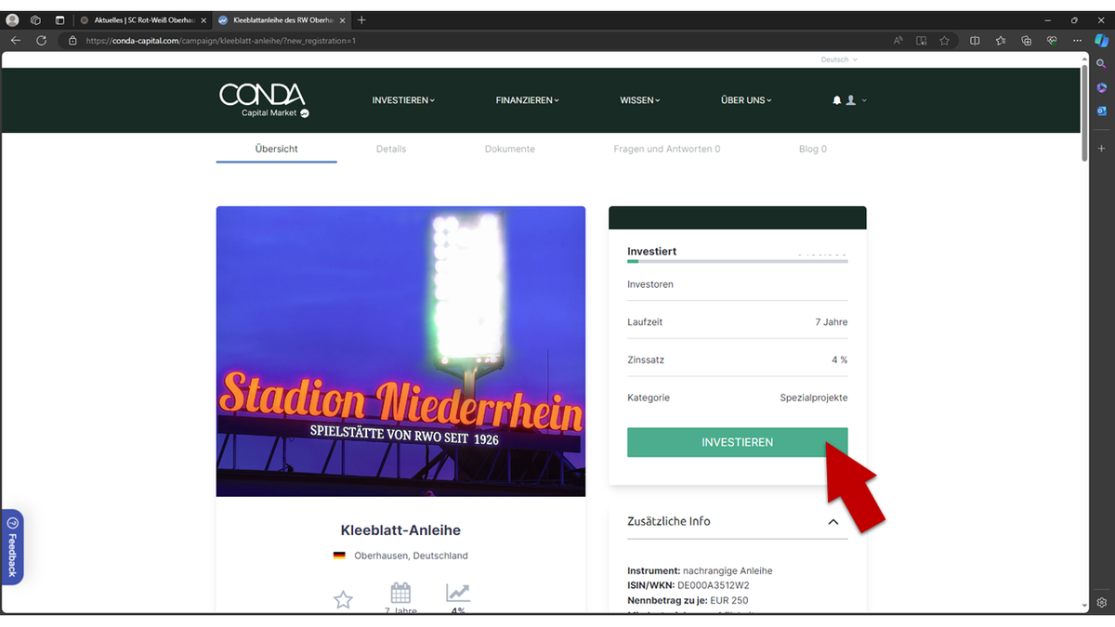Switch to the Dokumente tab

click(510, 149)
